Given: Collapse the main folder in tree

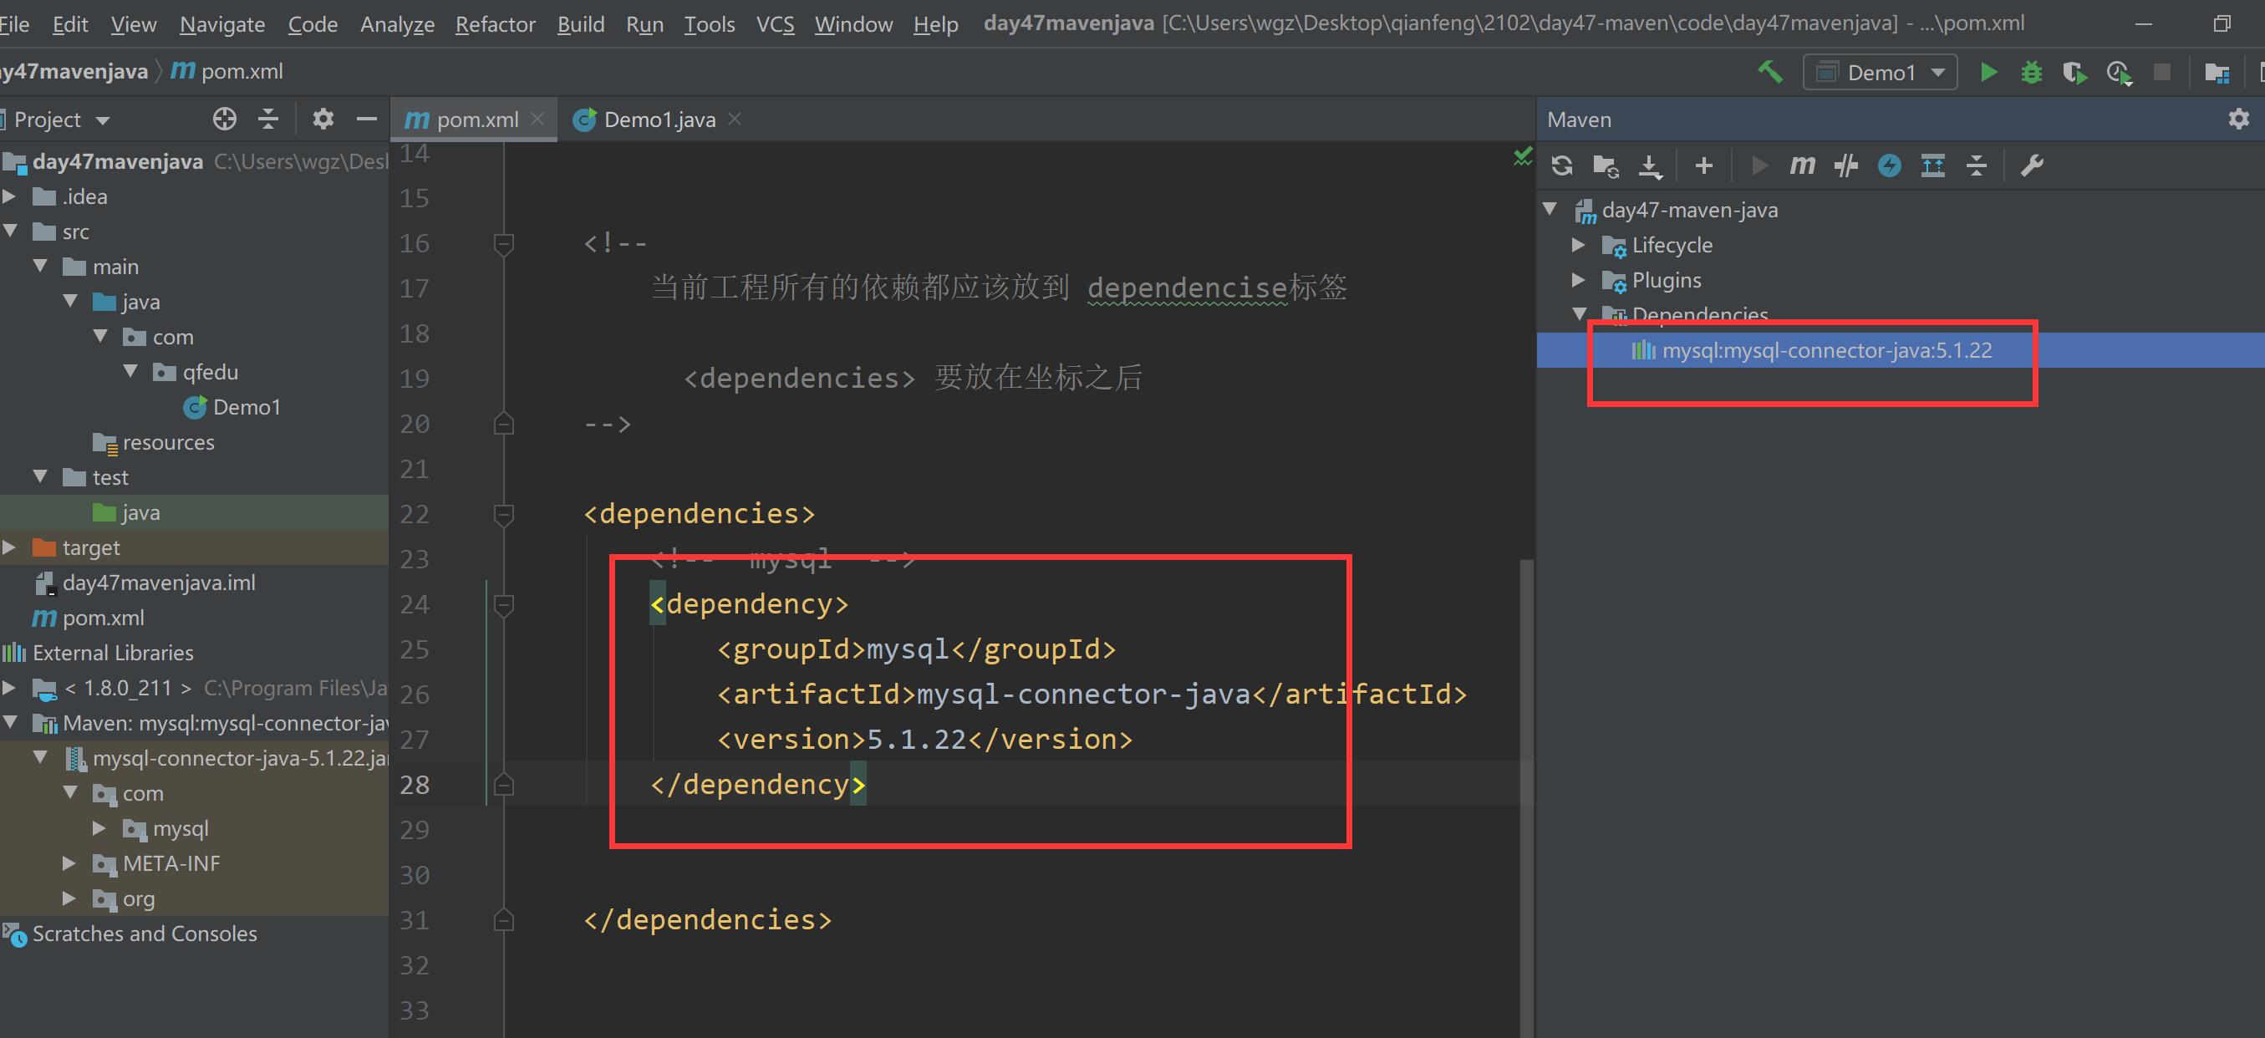Looking at the screenshot, I should 40,266.
